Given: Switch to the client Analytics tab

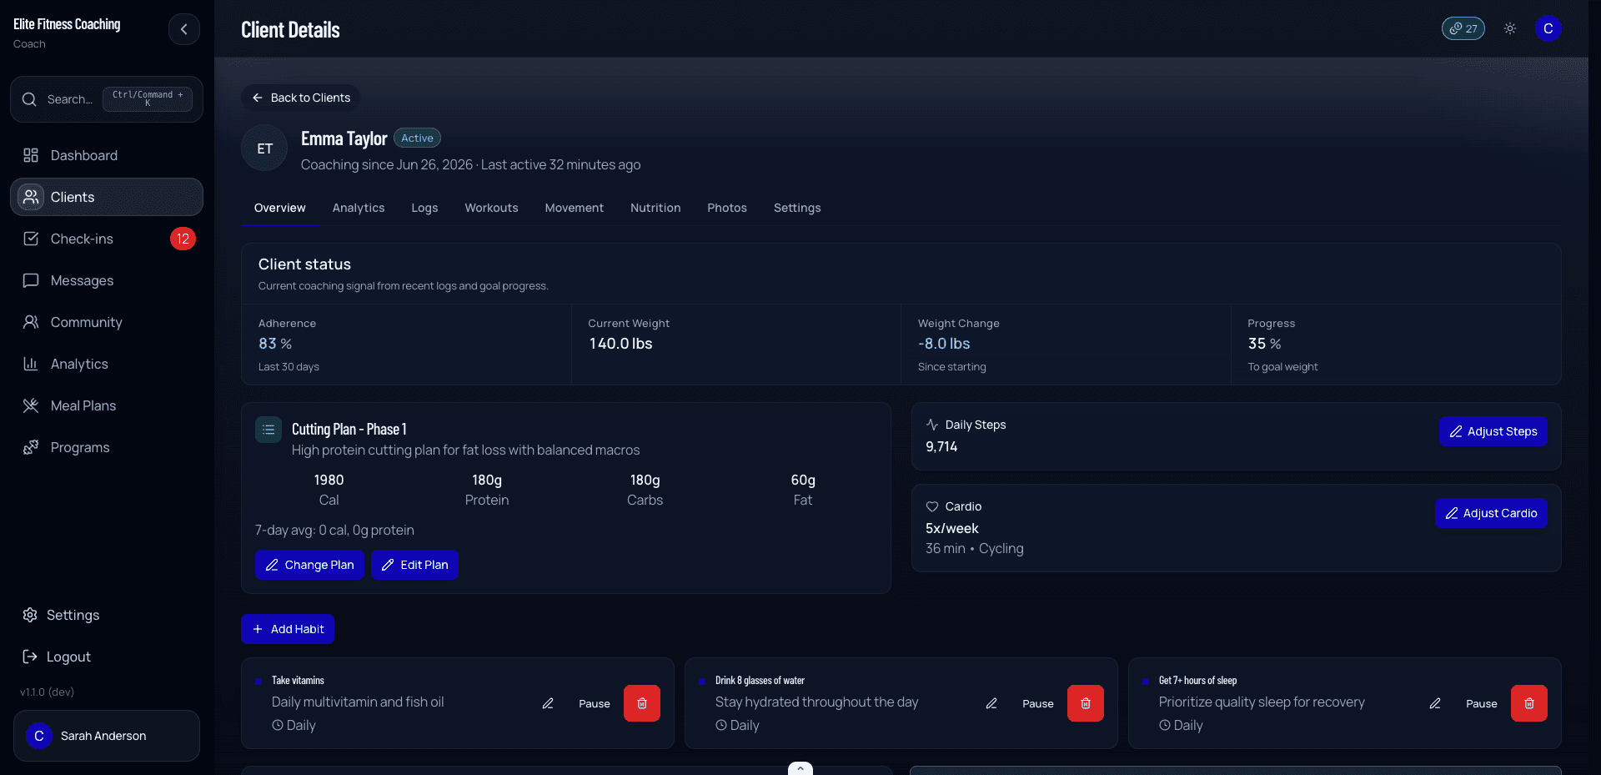Looking at the screenshot, I should tap(359, 208).
